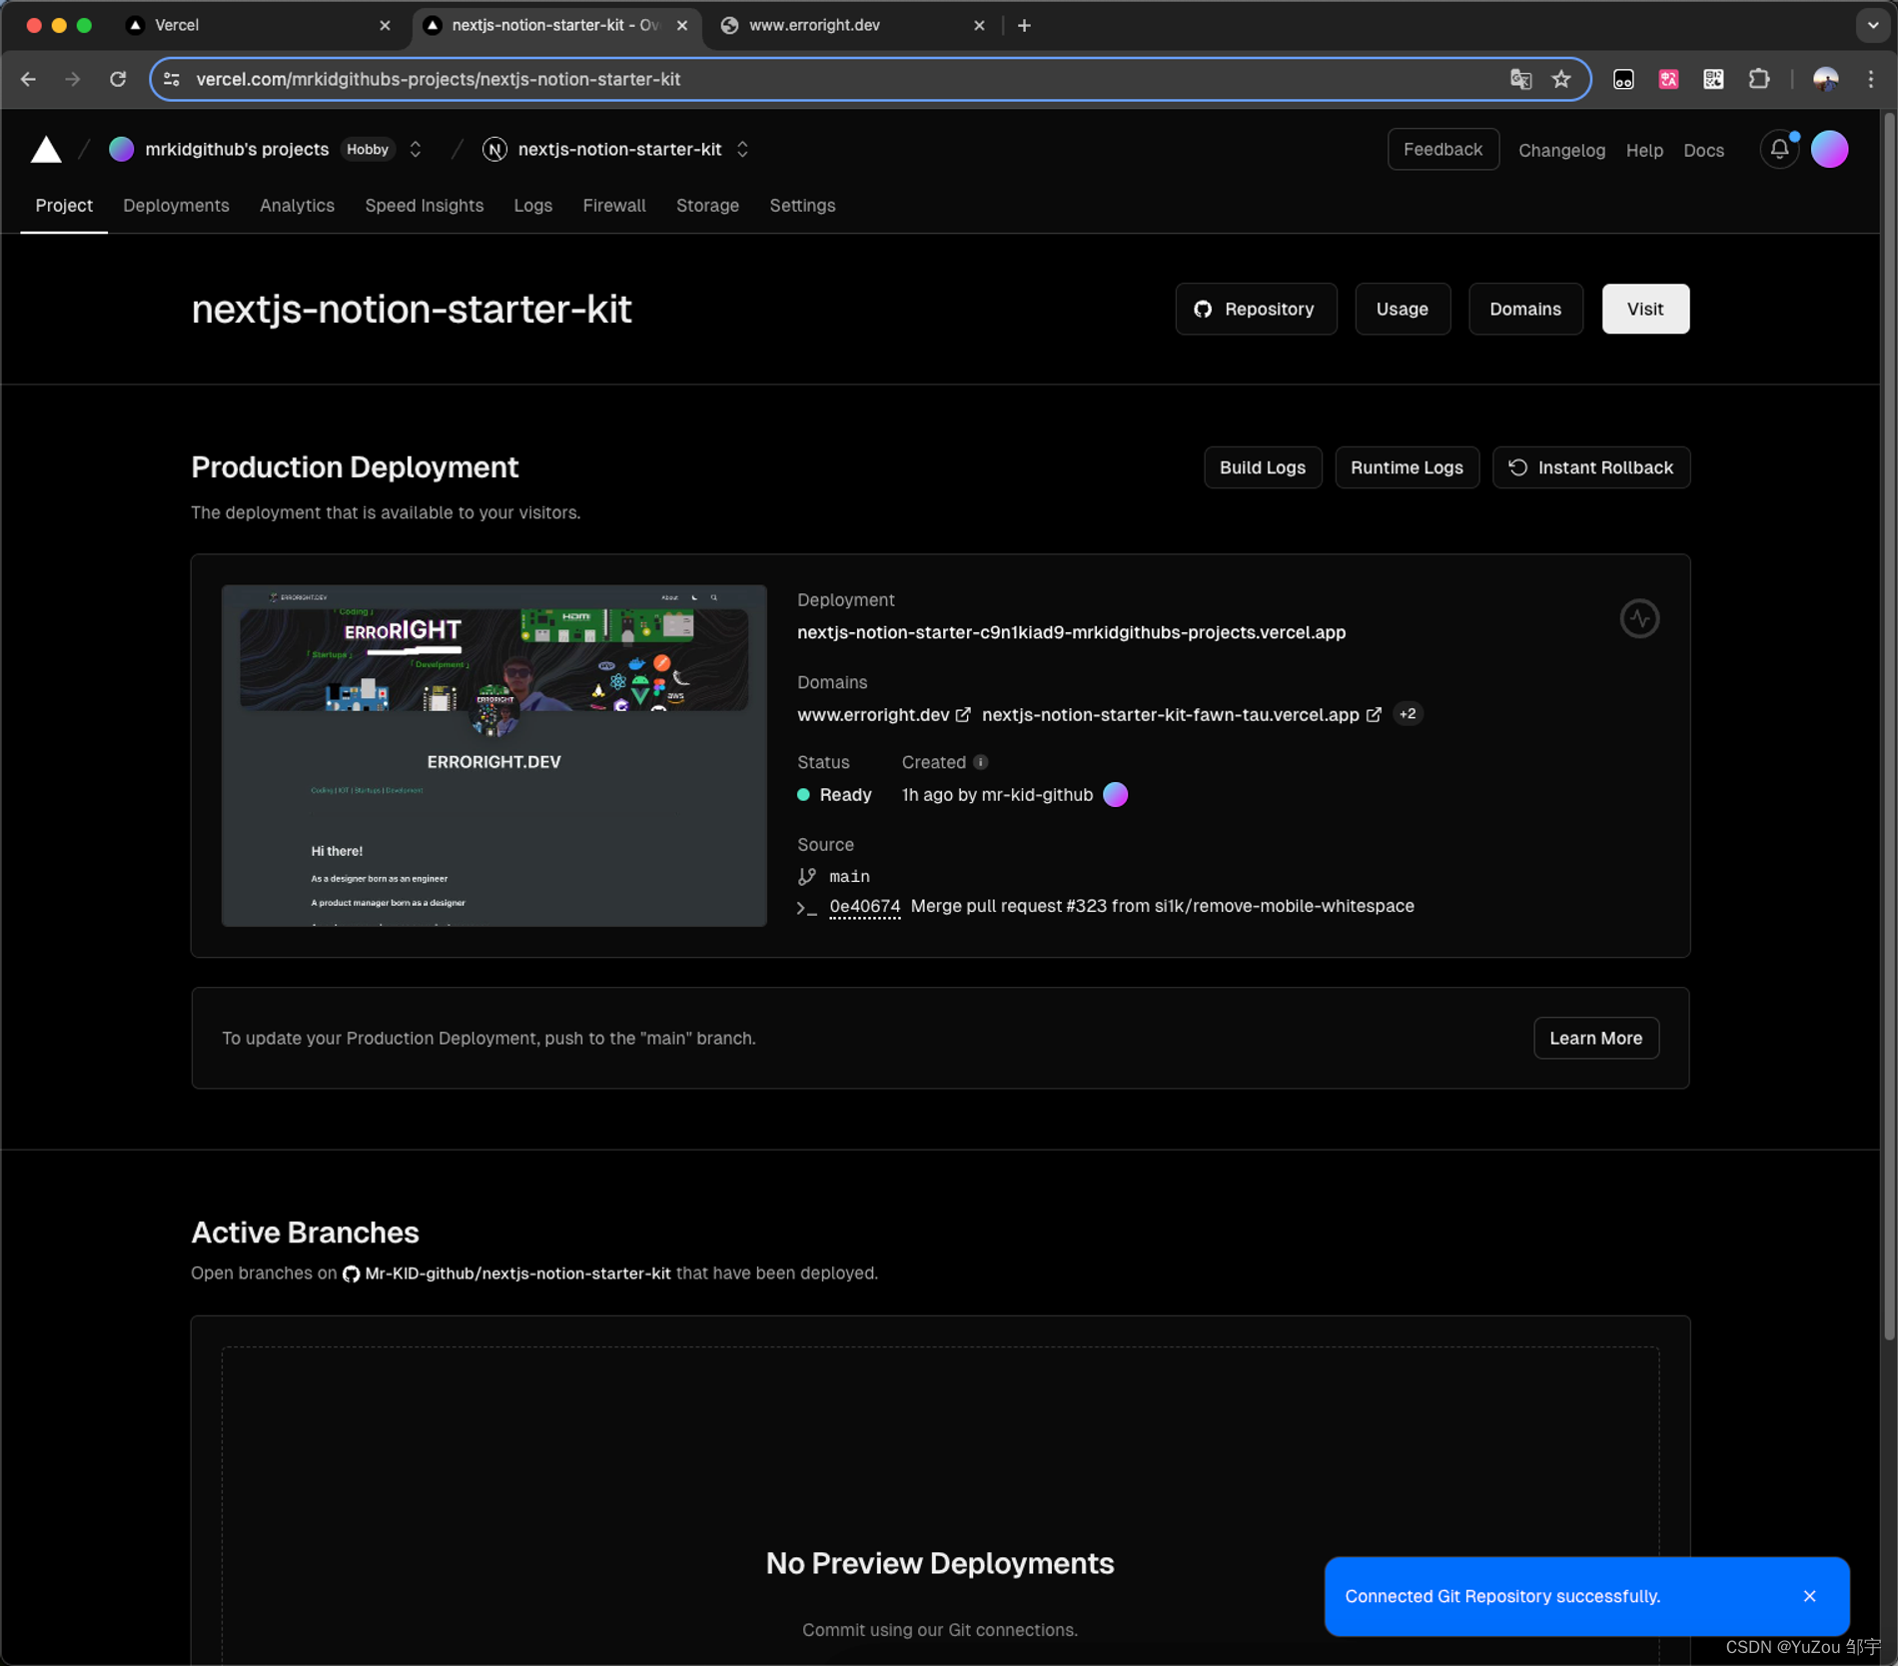Open the Speed Insights tab
The height and width of the screenshot is (1666, 1898).
(424, 206)
